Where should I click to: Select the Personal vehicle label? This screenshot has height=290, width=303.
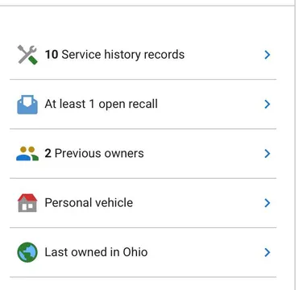[89, 203]
